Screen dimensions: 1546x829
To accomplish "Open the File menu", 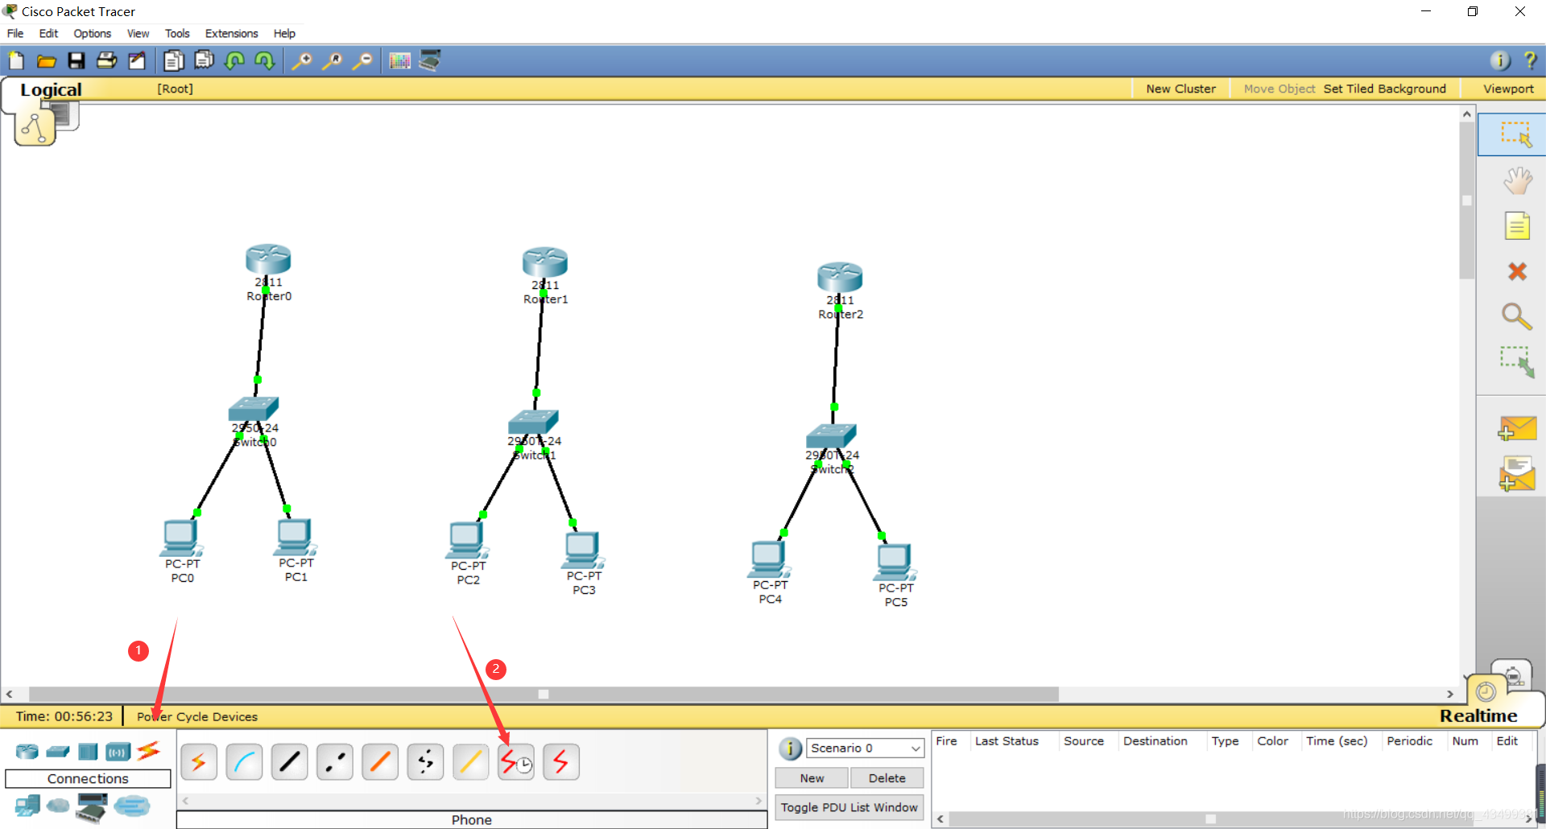I will [x=15, y=33].
